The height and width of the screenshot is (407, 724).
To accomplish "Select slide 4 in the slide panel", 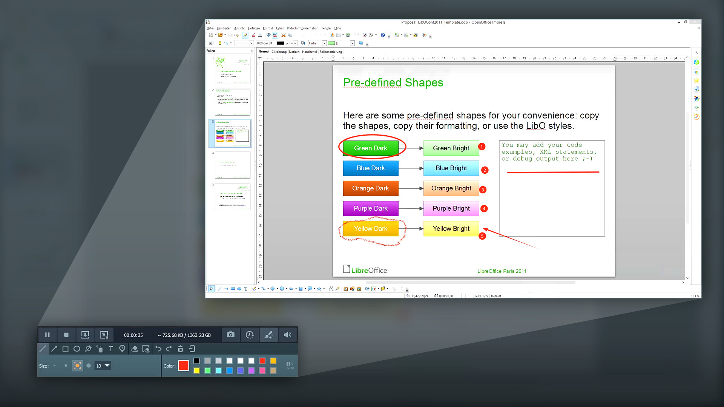I will click(x=233, y=165).
